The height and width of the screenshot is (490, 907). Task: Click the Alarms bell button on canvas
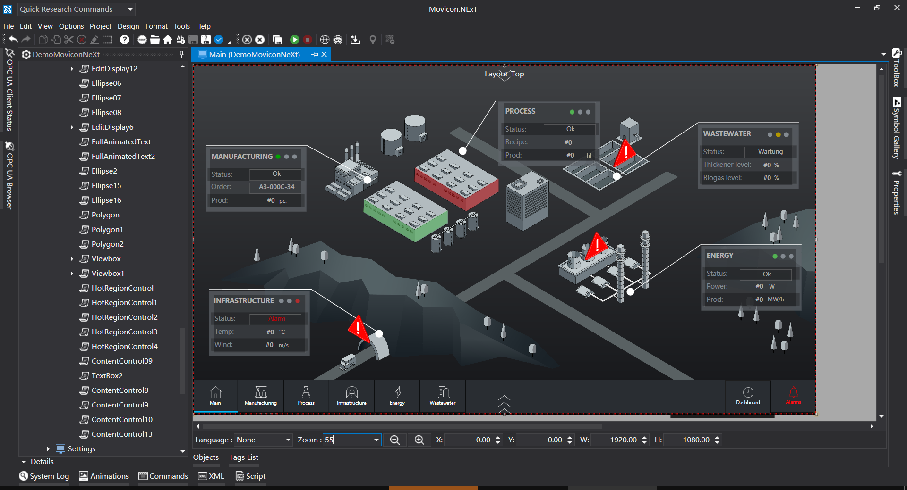tap(793, 396)
